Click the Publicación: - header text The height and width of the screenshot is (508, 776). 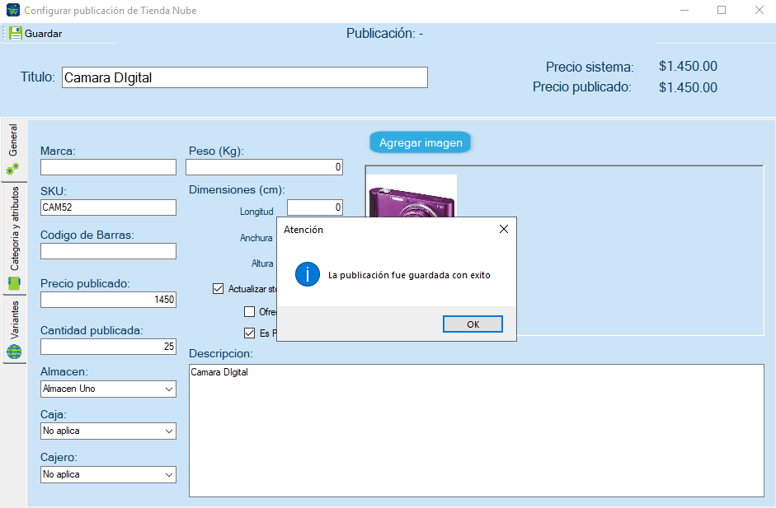coord(384,33)
